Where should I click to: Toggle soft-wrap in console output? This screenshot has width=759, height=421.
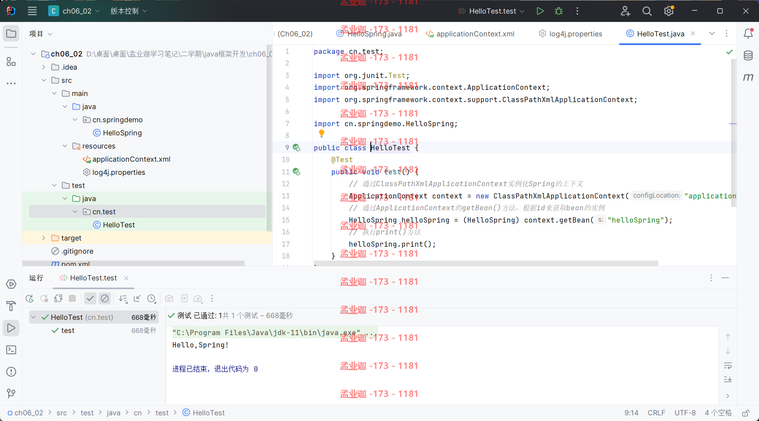tap(728, 365)
